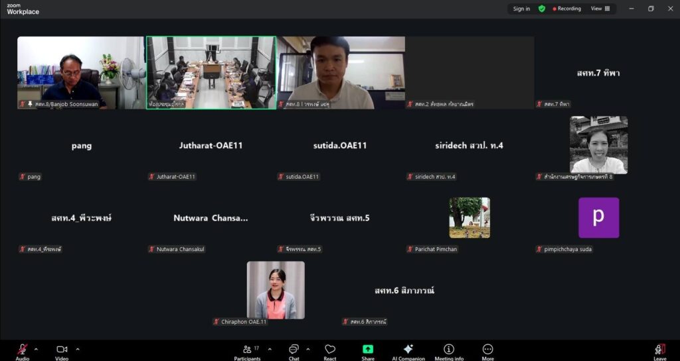
Task: Expand video options chevron beside Video
Action: tap(78, 349)
